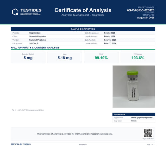Select the Date Reported Feb 17, 2026

tap(110, 43)
